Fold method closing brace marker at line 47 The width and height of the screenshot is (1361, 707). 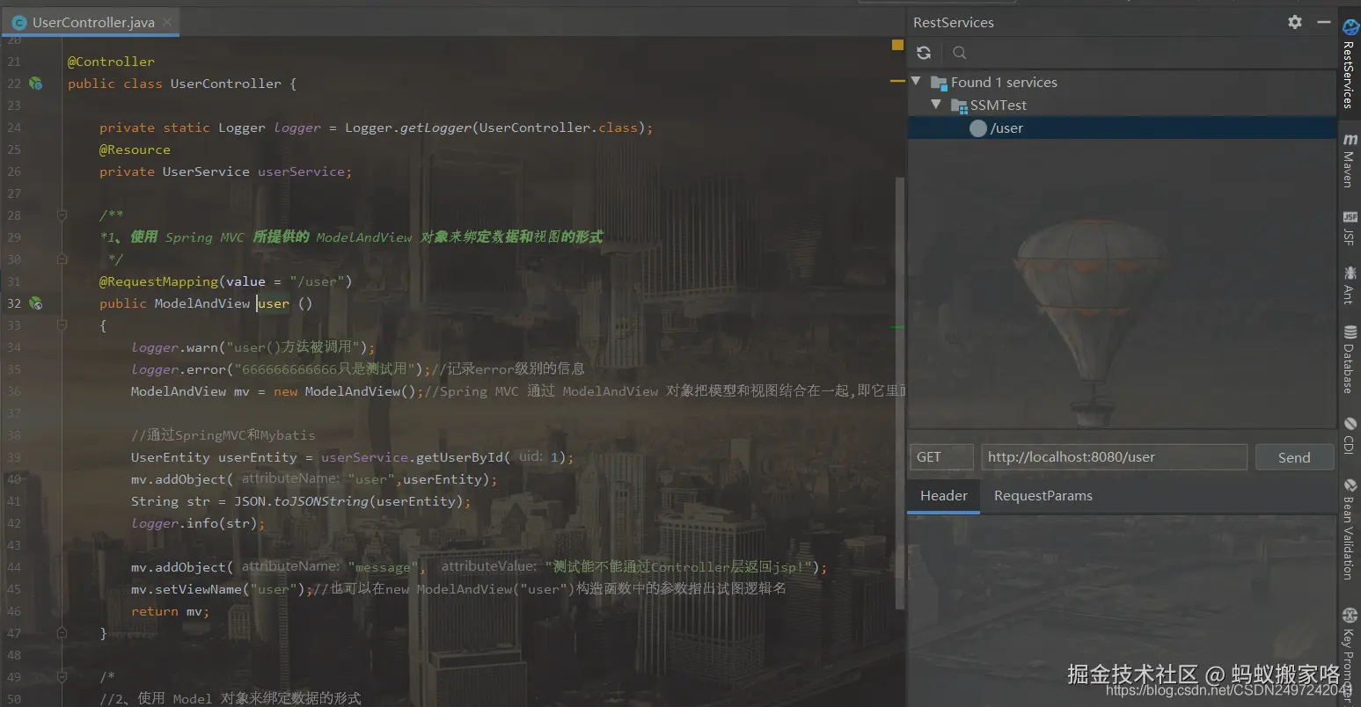[62, 633]
